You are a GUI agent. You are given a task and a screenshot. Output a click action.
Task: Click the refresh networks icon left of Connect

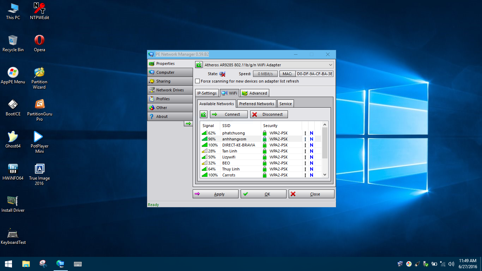pos(204,114)
